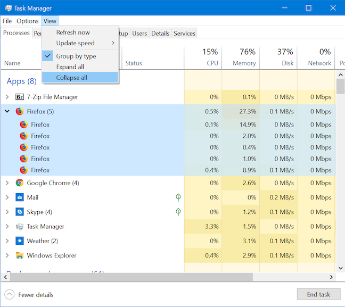Open the Update speed submenu
The height and width of the screenshot is (307, 345).
80,43
